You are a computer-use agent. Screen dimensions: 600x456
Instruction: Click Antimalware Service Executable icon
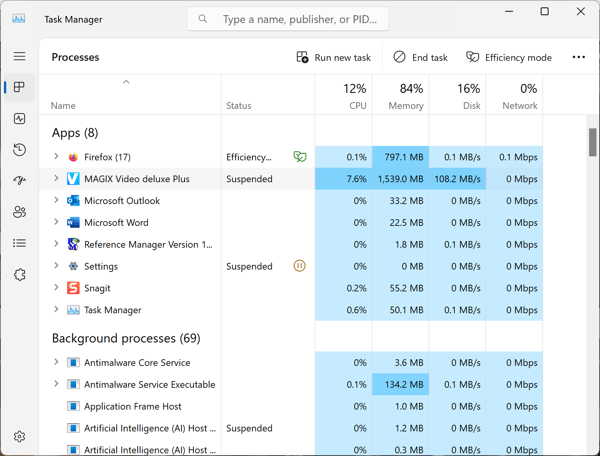(x=73, y=384)
